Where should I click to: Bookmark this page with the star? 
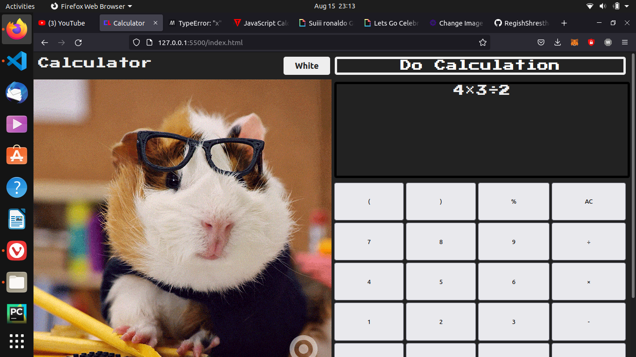click(483, 43)
